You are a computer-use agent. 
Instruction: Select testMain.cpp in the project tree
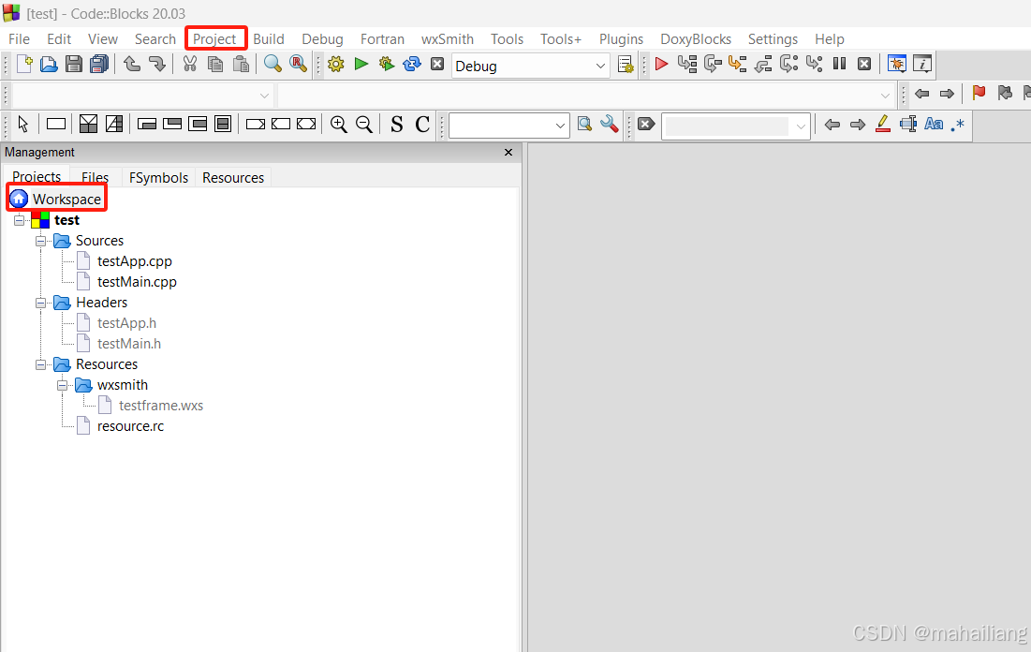(x=137, y=282)
